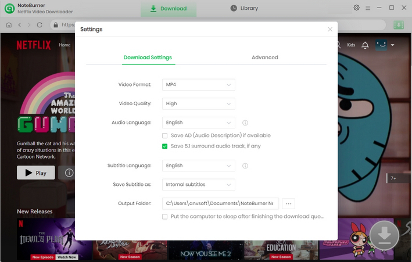The height and width of the screenshot is (262, 412).
Task: Open the Sex Education thumbnail
Action: pyautogui.click(x=281, y=250)
